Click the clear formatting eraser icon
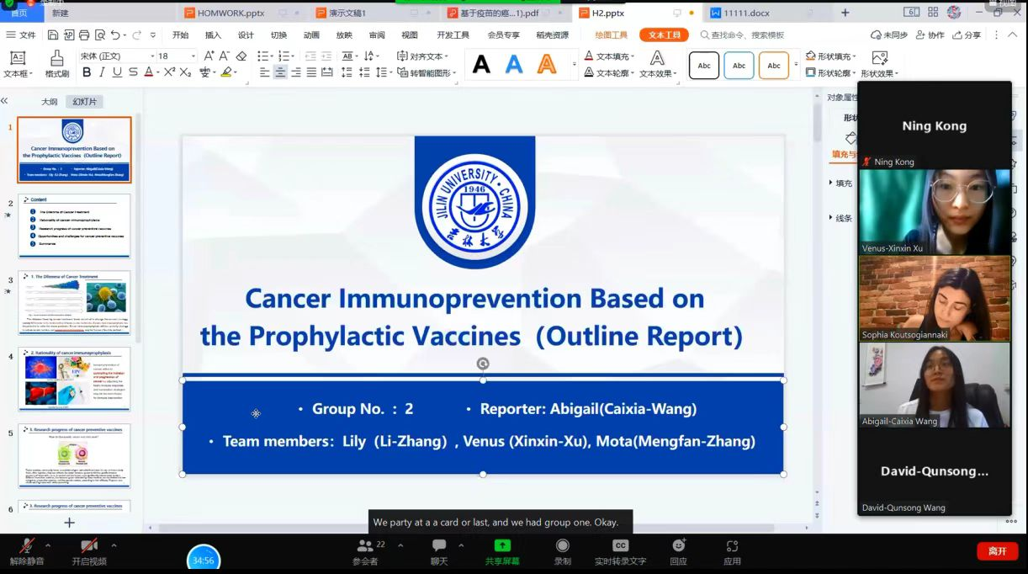 tap(241, 56)
